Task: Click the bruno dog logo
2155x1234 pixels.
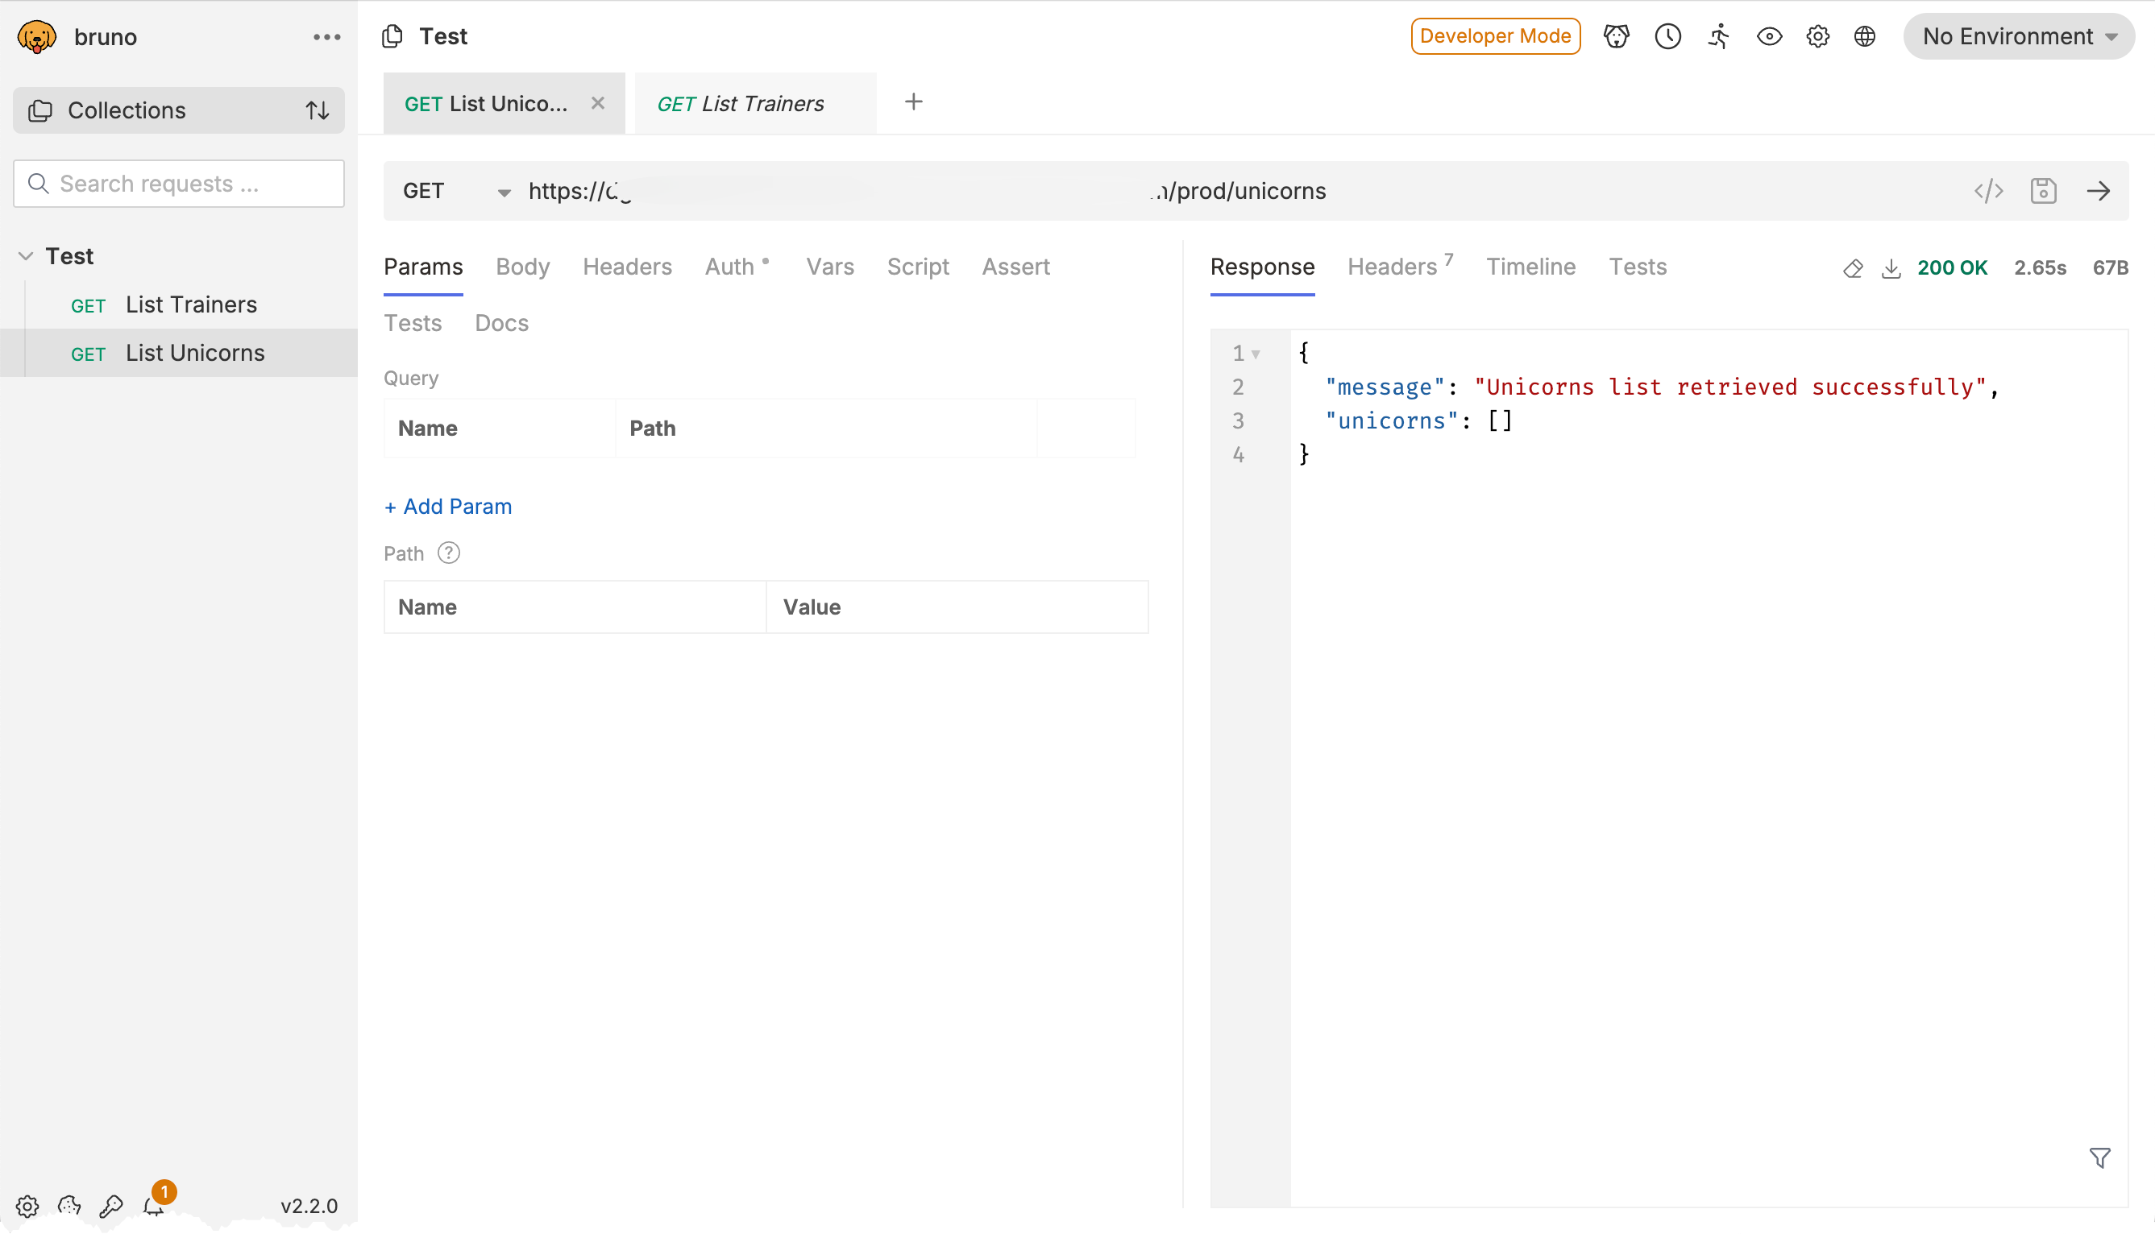Action: [36, 36]
